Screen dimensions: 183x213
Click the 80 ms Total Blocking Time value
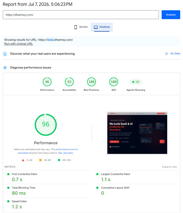(19, 193)
